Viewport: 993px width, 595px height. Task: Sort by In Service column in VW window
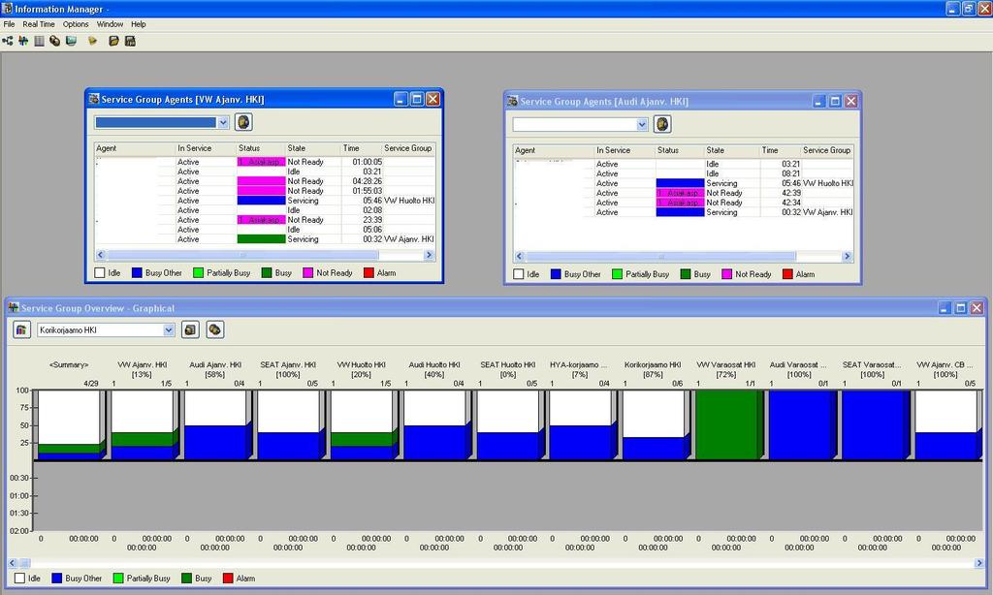pos(206,148)
